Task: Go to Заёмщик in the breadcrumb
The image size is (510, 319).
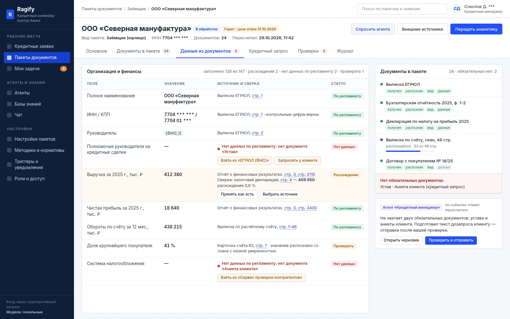Action: pyautogui.click(x=136, y=9)
